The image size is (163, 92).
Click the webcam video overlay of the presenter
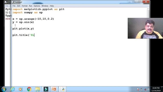[145, 28]
